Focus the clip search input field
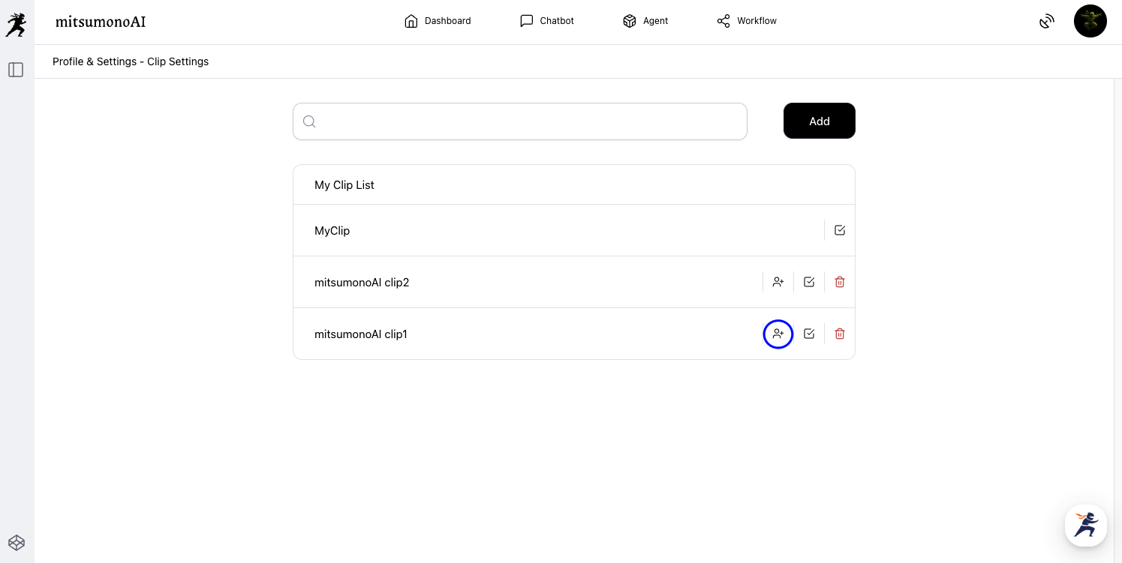1122x563 pixels. click(x=529, y=121)
